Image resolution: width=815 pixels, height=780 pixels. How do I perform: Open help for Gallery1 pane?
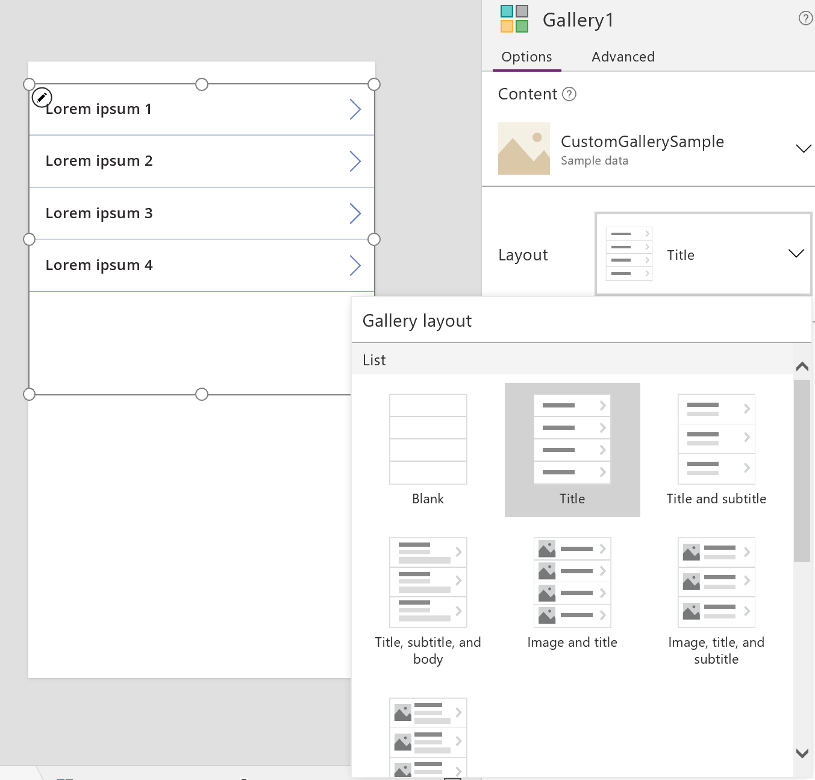805,18
